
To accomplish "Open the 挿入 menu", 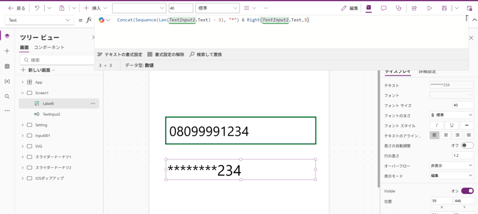I will click(96, 8).
